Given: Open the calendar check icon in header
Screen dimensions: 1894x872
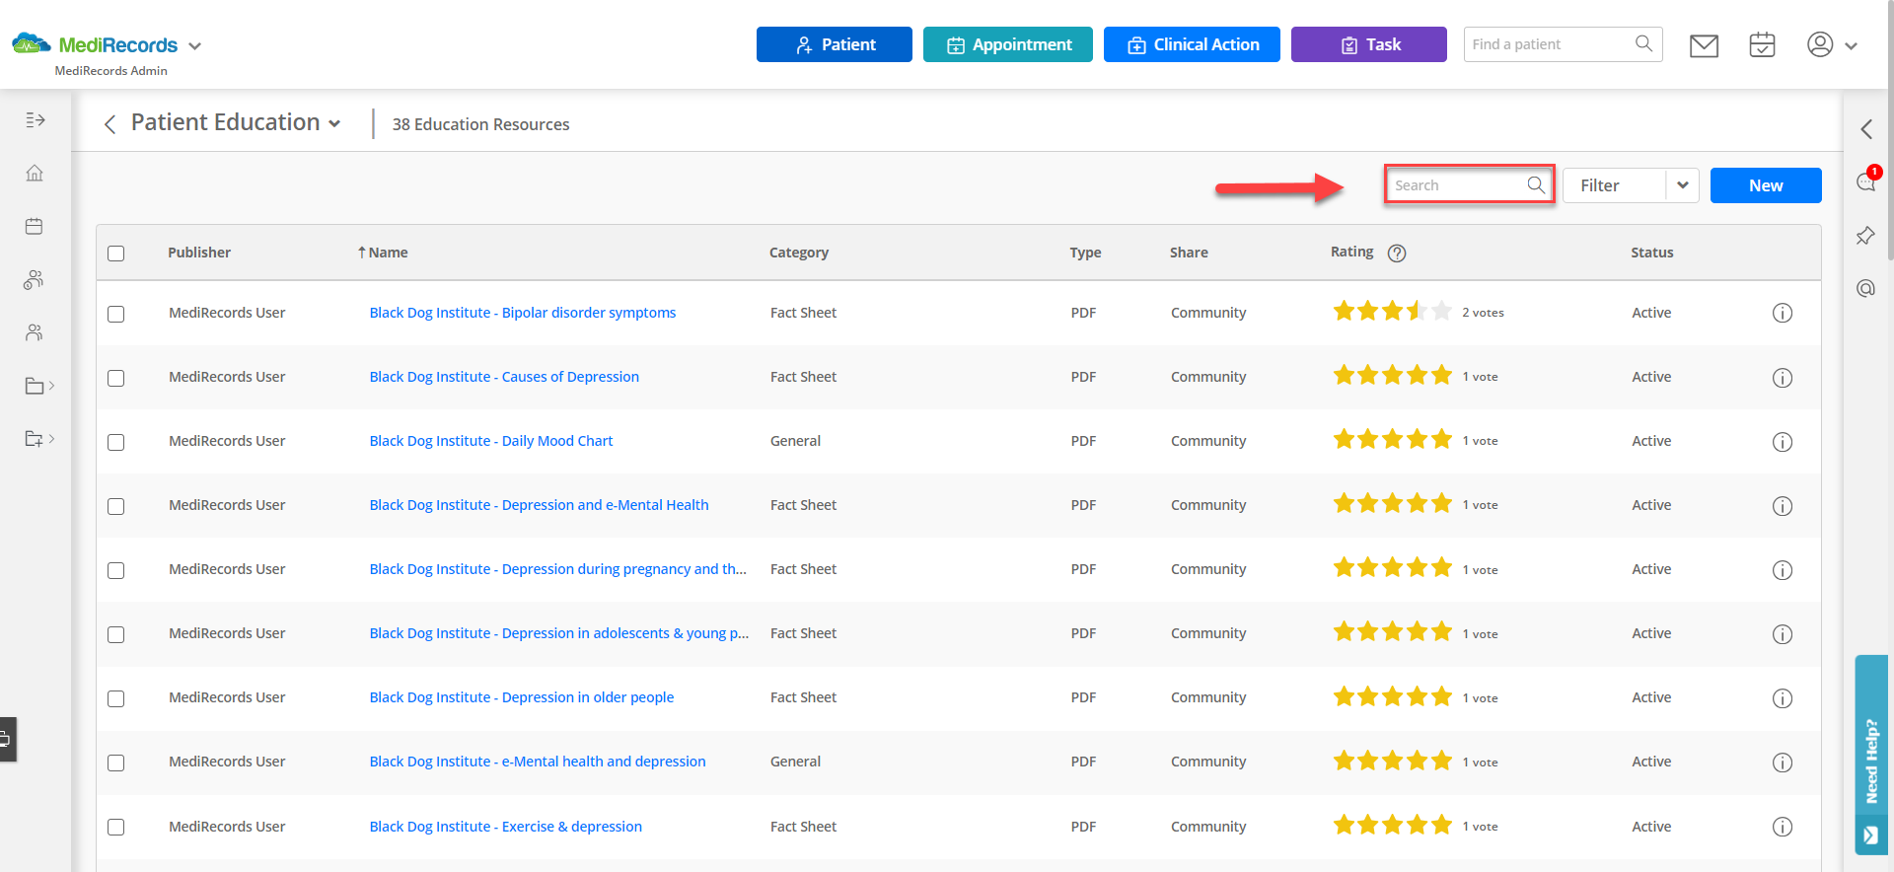Looking at the screenshot, I should tap(1762, 45).
